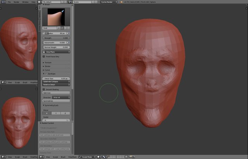Expand the Texture panel
The height and width of the screenshot is (159, 248).
[x=48, y=62]
